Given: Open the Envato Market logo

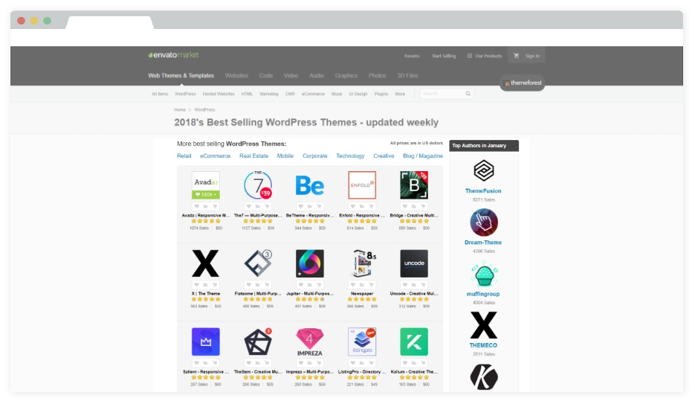Looking at the screenshot, I should pyautogui.click(x=173, y=55).
